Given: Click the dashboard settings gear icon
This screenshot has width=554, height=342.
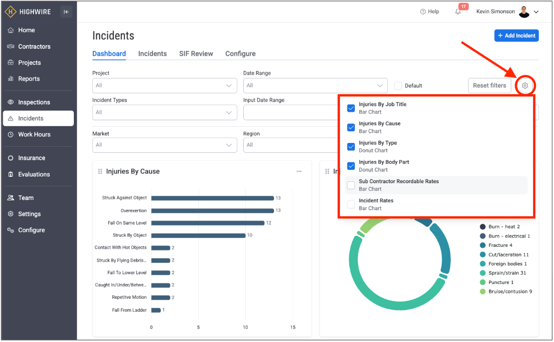Looking at the screenshot, I should pyautogui.click(x=525, y=86).
